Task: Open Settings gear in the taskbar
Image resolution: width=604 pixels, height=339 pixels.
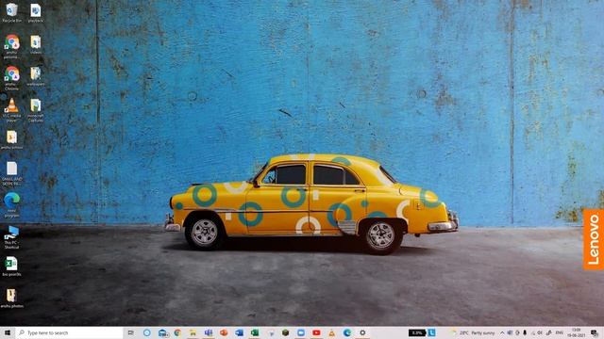Action: 362,332
